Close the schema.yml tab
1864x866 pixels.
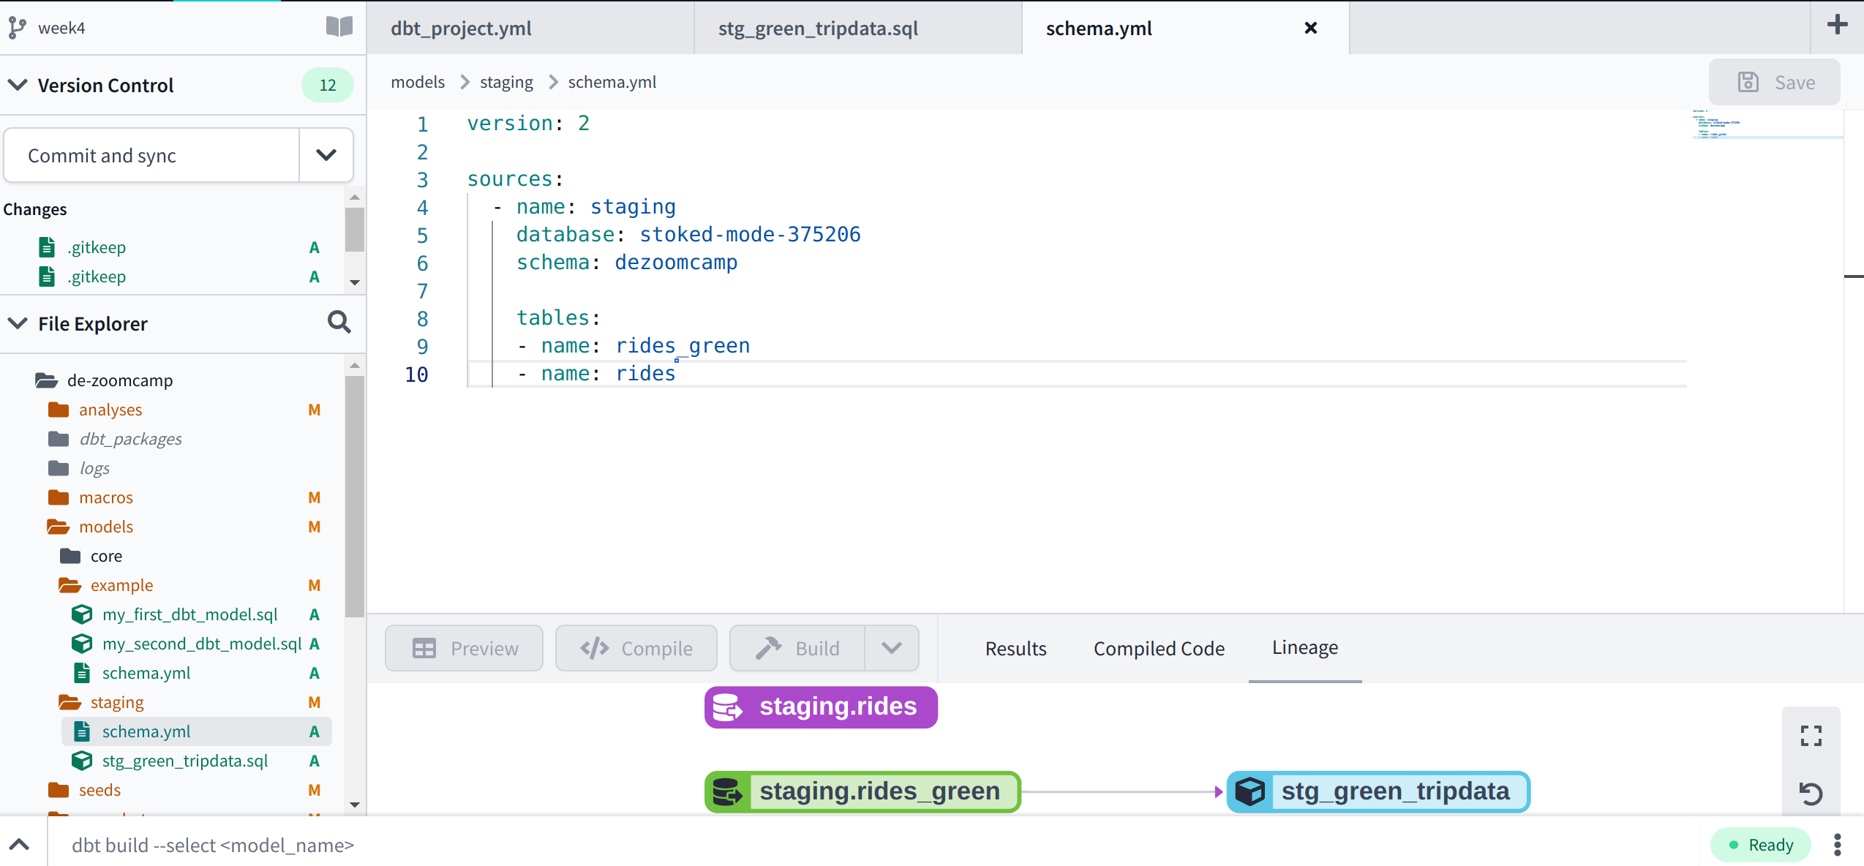point(1310,28)
